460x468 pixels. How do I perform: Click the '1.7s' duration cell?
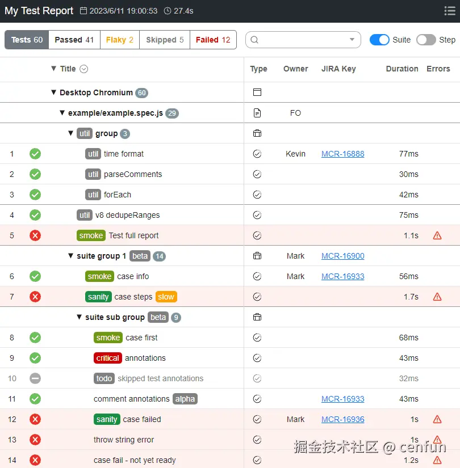[x=411, y=297]
